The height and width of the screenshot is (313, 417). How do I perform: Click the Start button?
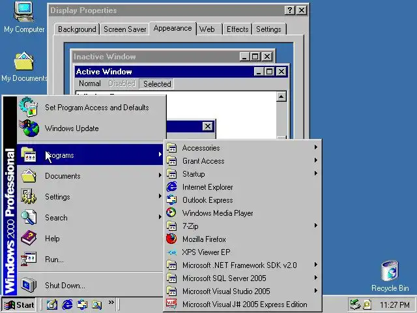[20, 305]
